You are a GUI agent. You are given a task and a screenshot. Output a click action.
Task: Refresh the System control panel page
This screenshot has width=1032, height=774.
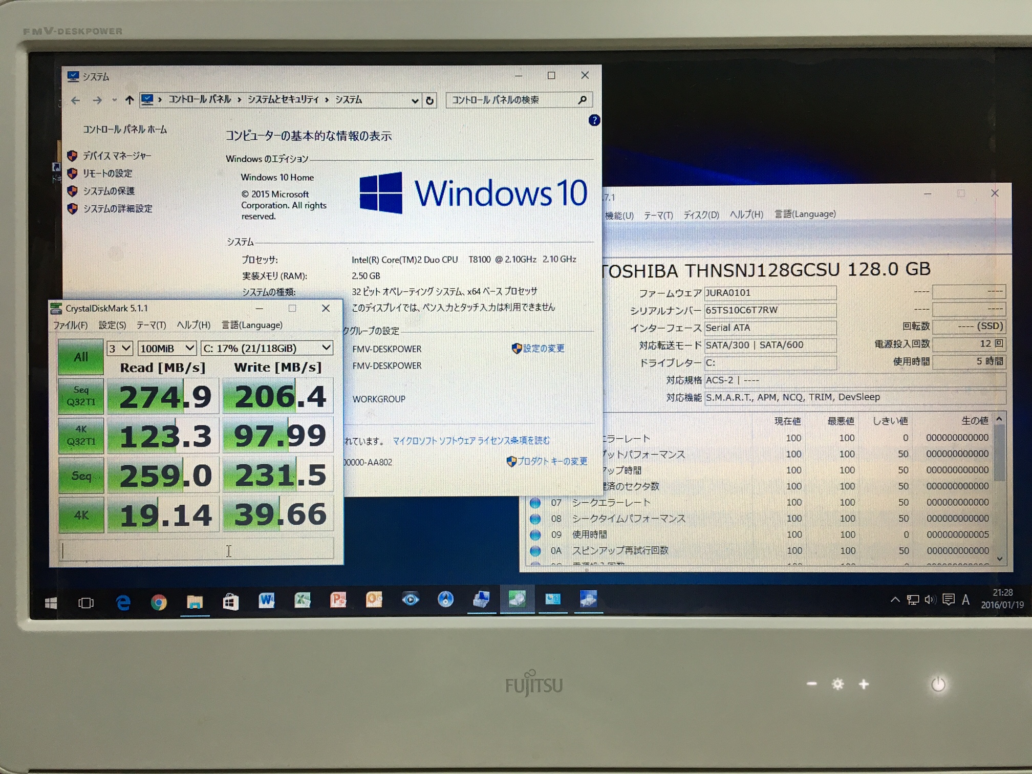tap(430, 100)
